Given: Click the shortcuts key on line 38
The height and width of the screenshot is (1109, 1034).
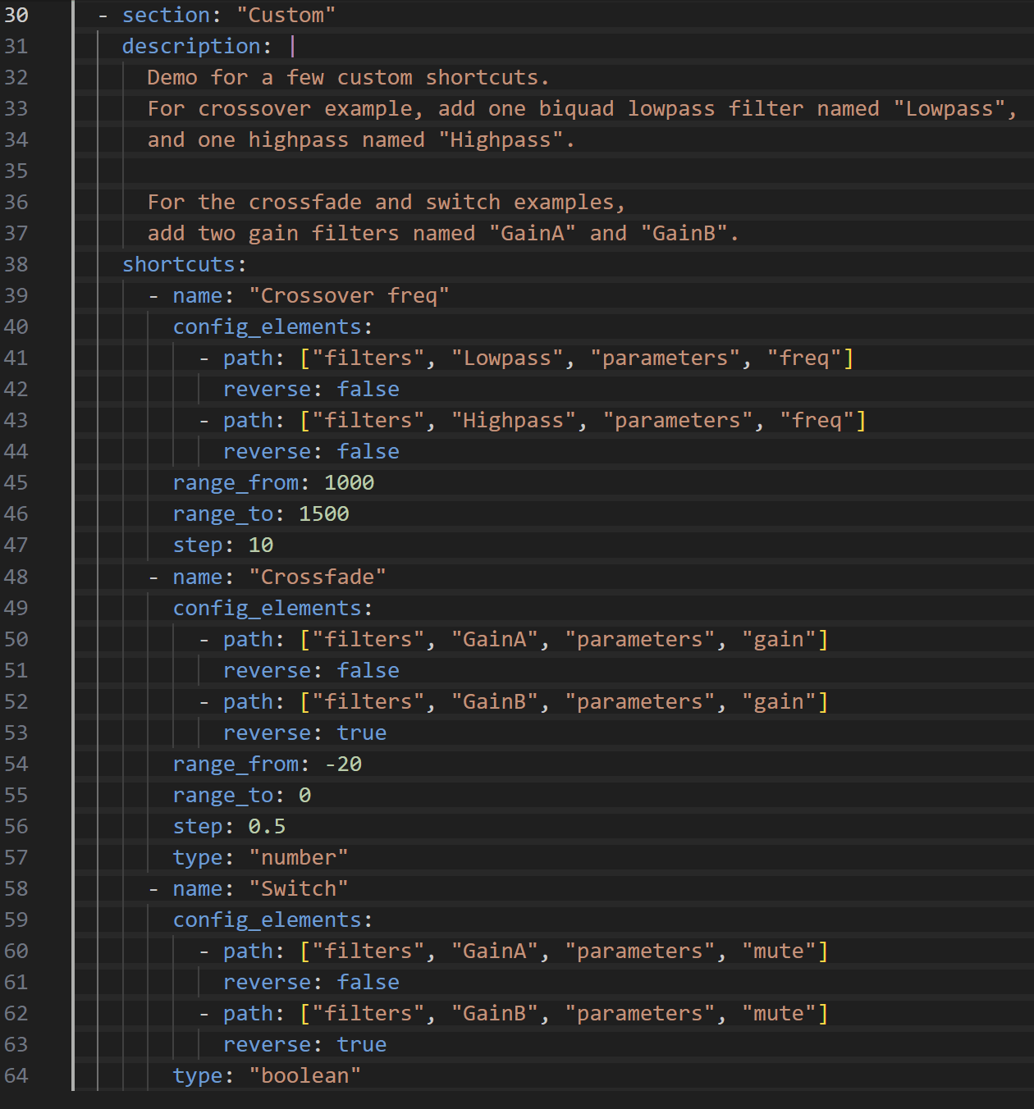Looking at the screenshot, I should click(179, 265).
